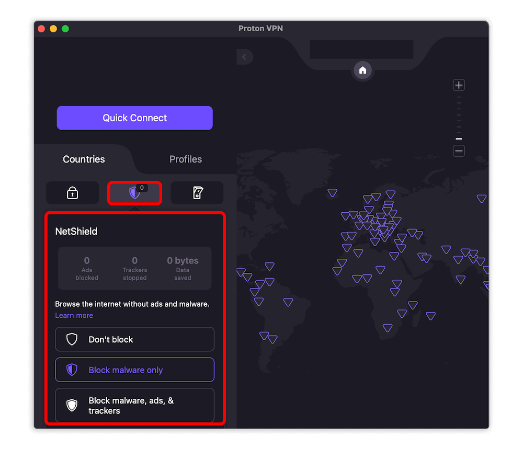Viewport: 523px width, 449px height.
Task: Open the Secure Core lock icon
Action: tap(72, 193)
